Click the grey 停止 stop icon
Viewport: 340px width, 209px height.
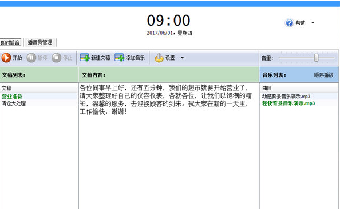pyautogui.click(x=56, y=58)
